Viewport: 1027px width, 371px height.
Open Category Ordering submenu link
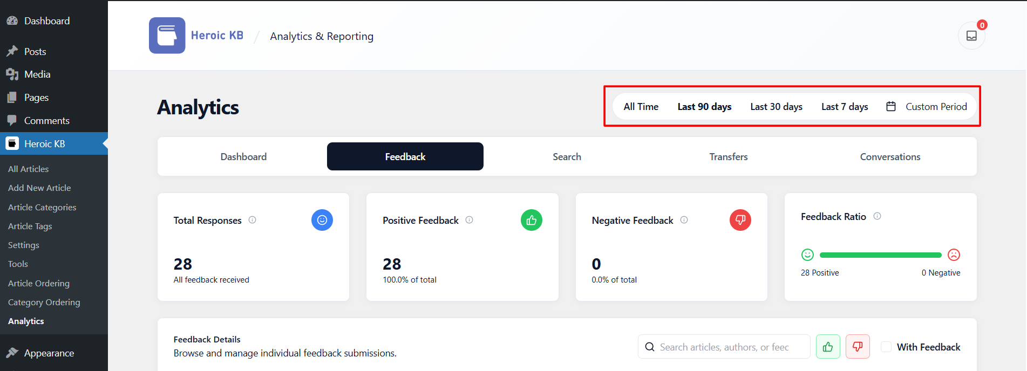click(44, 302)
